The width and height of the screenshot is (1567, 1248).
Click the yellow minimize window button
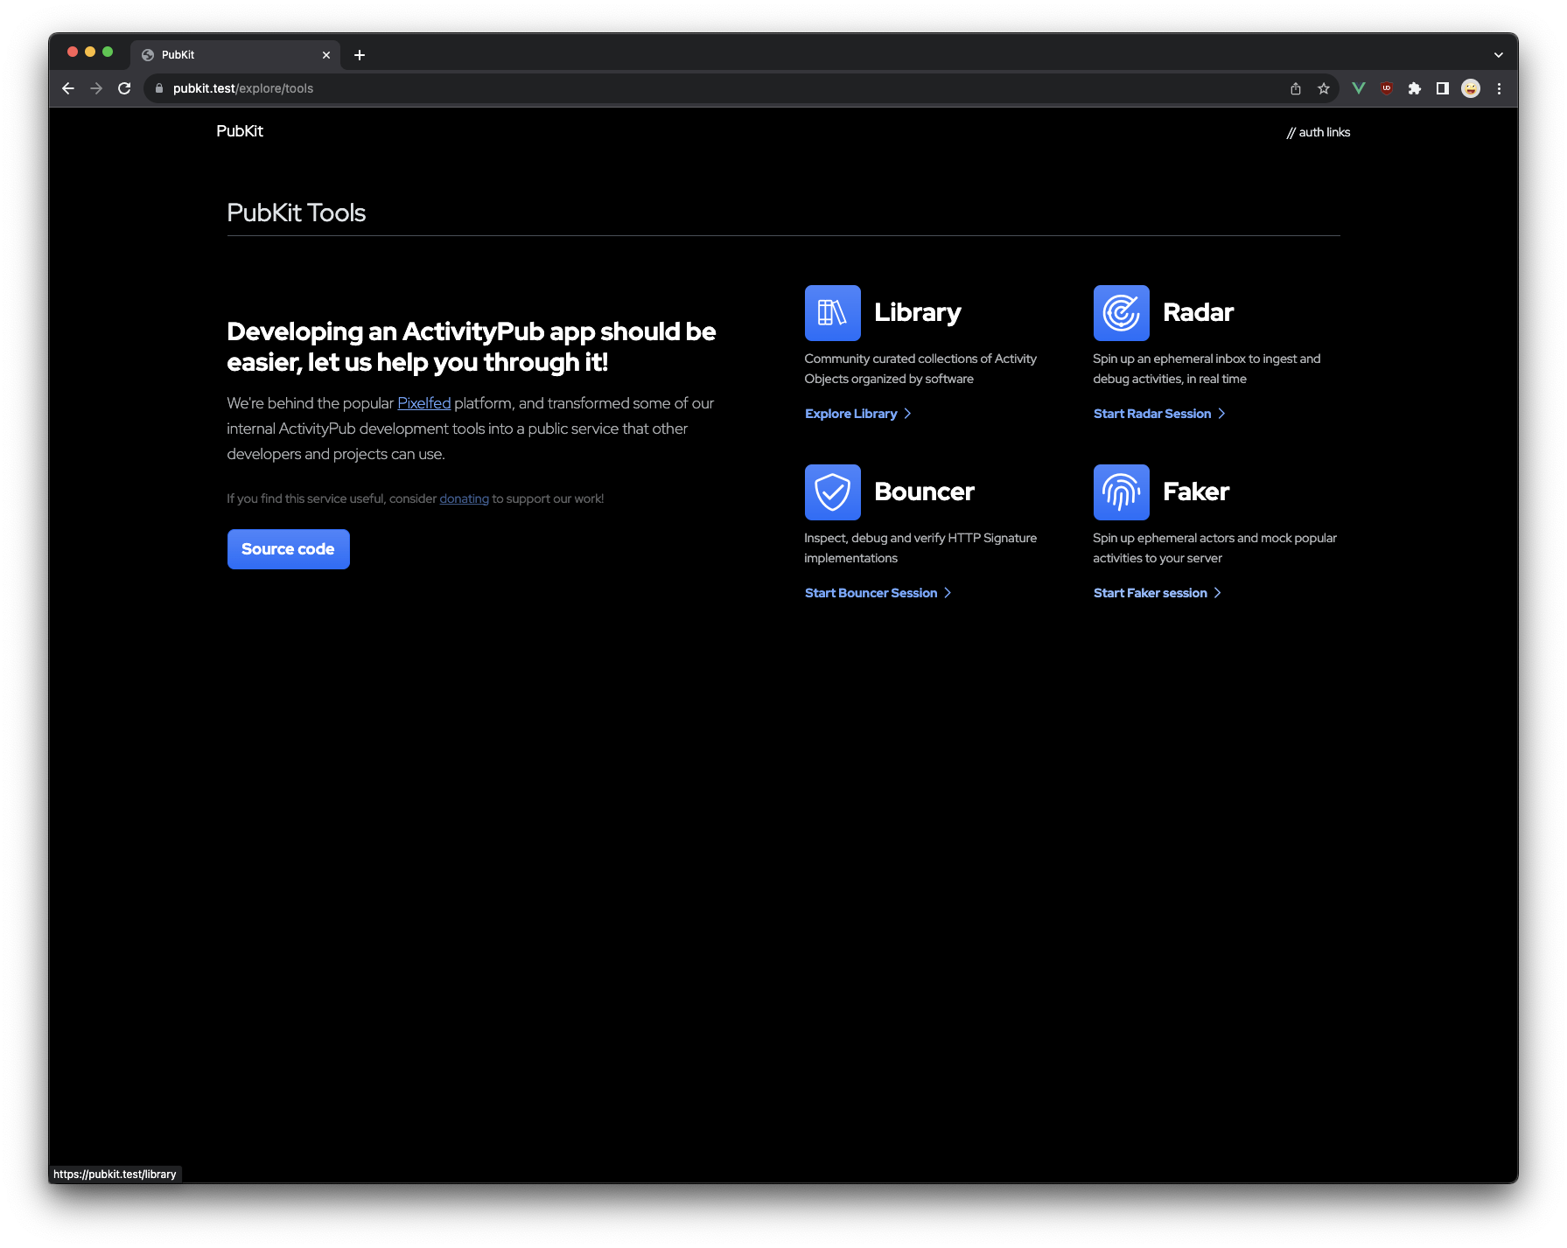90,52
